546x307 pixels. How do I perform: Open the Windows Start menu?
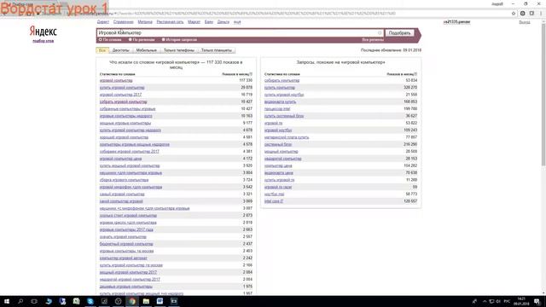(x=7, y=301)
